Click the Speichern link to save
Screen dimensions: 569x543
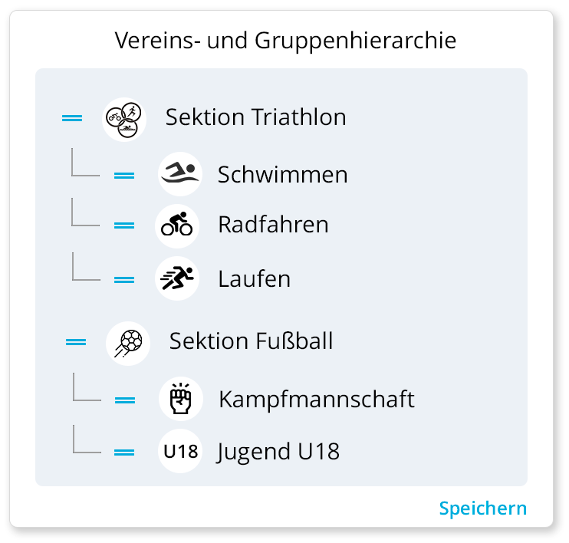click(482, 508)
